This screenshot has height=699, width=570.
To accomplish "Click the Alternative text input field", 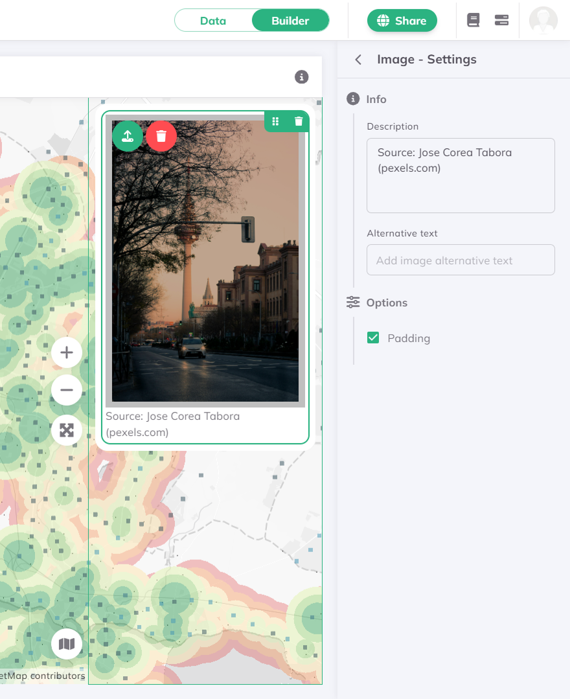I will (x=461, y=260).
